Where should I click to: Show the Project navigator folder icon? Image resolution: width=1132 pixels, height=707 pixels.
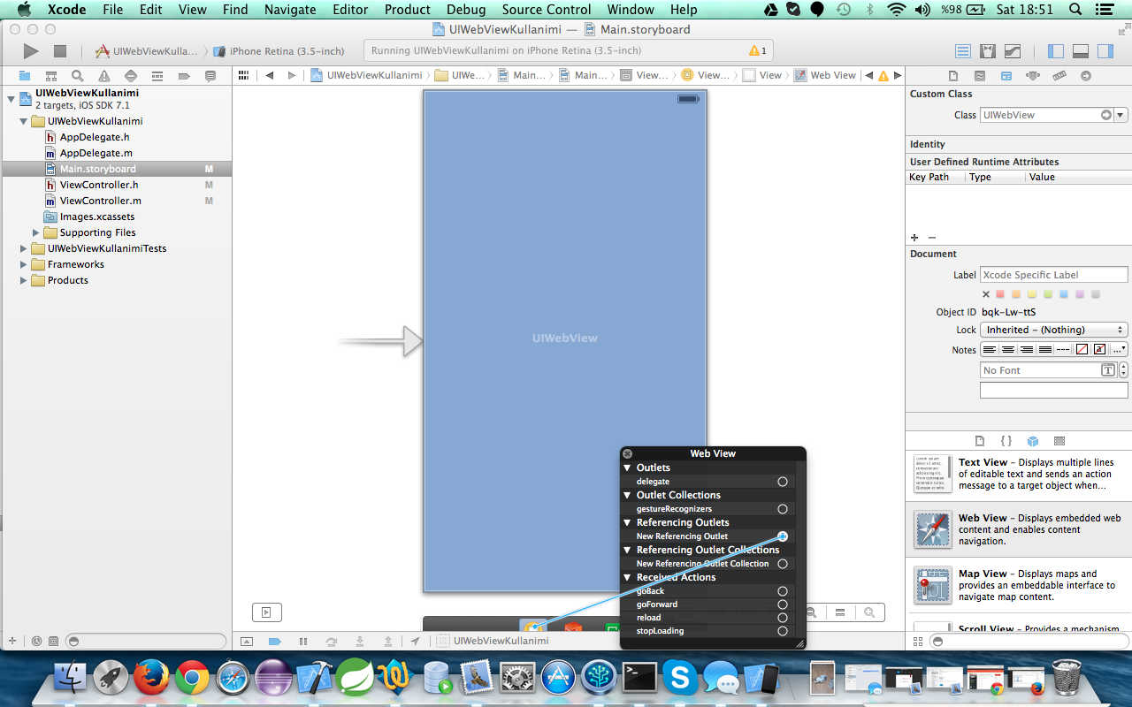[25, 76]
